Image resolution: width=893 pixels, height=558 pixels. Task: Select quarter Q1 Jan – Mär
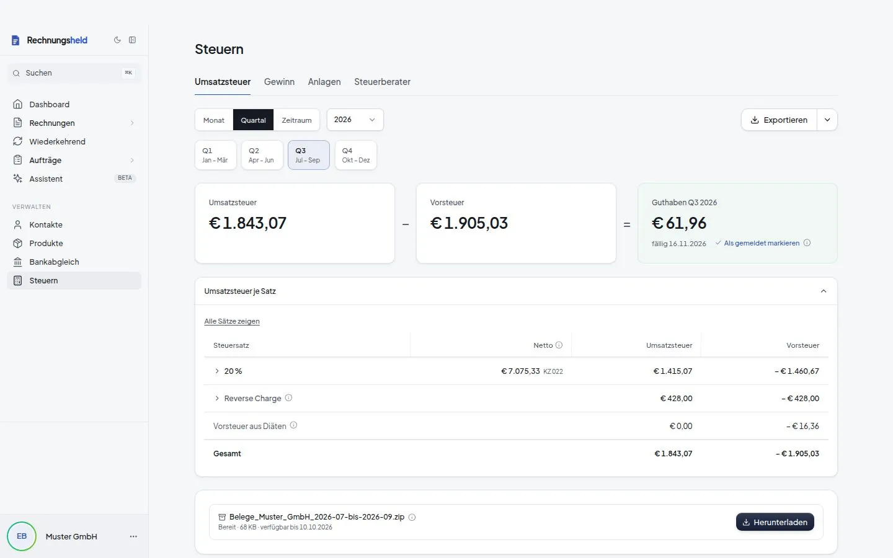point(215,155)
